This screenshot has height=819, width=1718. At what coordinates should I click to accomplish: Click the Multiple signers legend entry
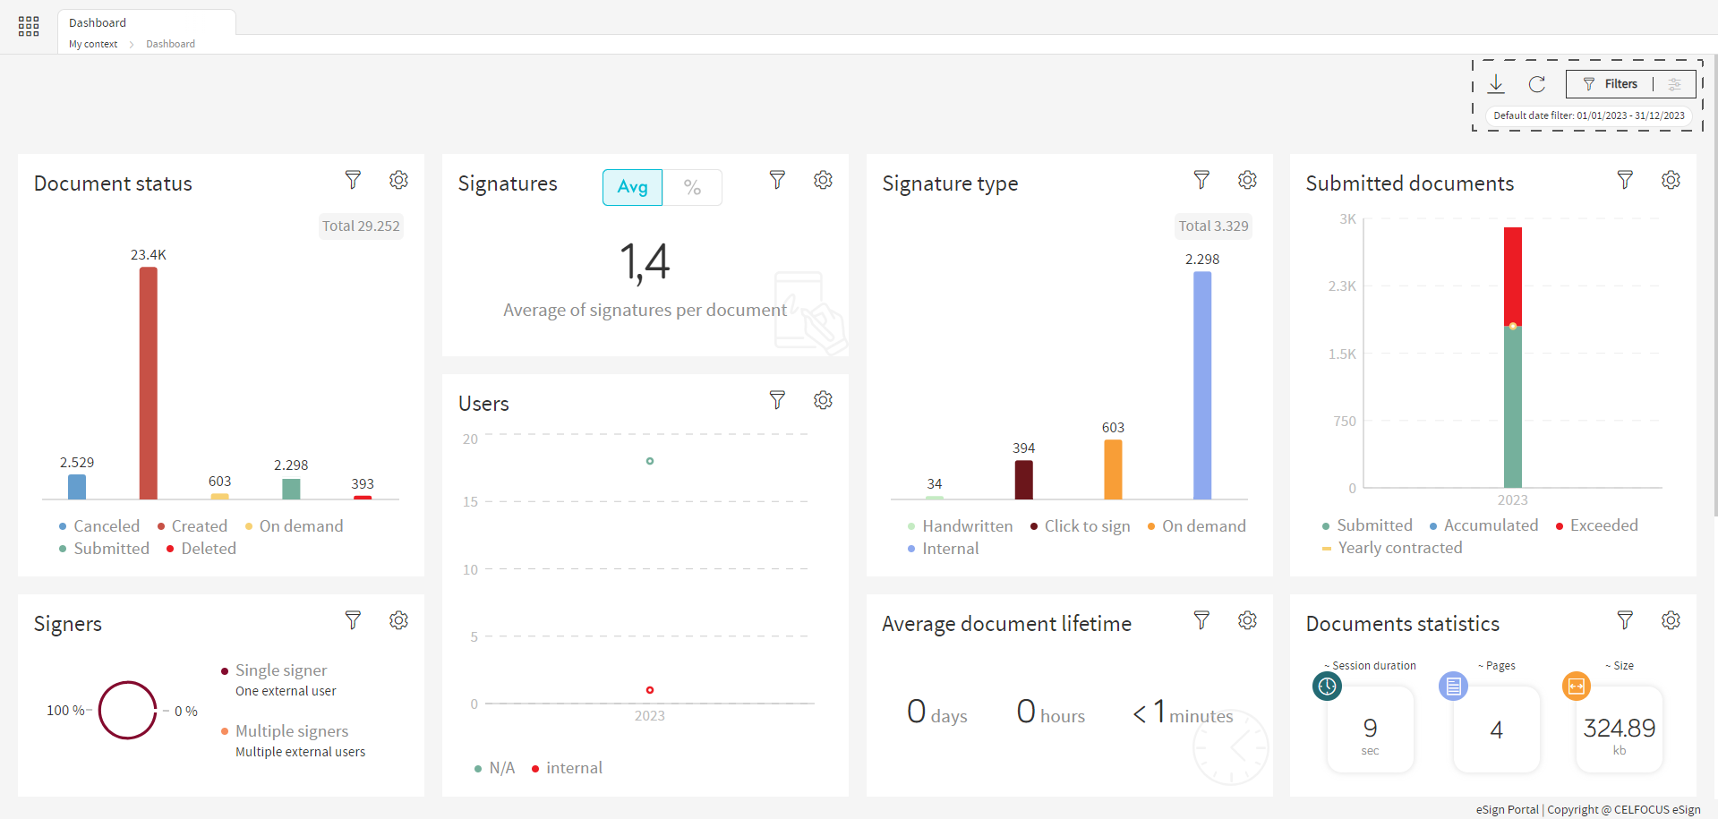click(x=293, y=741)
